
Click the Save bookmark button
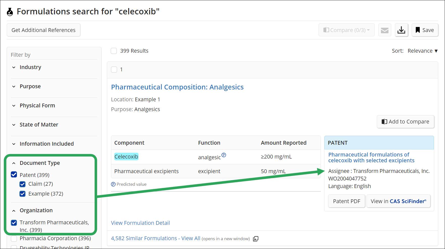tap(425, 30)
